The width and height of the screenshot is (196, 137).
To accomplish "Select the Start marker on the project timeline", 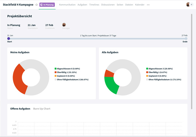I will click(x=9, y=39).
